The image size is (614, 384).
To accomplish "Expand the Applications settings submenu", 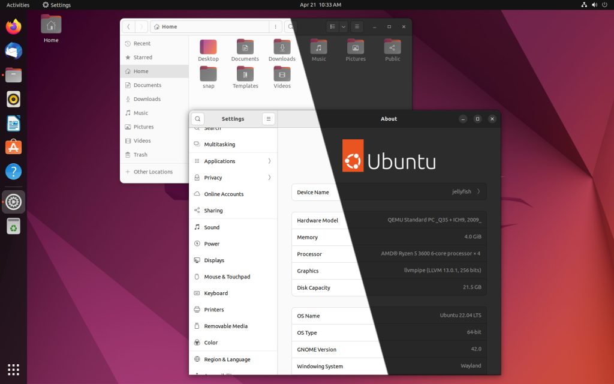I will (233, 161).
